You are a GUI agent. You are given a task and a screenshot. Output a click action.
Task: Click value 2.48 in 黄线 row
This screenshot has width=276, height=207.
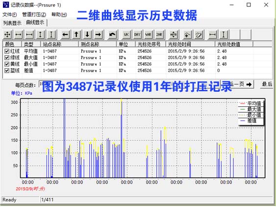pos(222,64)
